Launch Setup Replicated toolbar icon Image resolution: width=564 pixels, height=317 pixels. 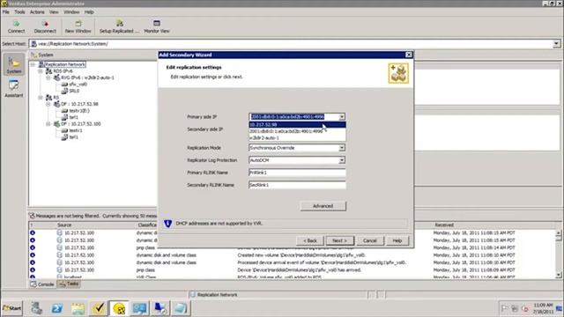(119, 26)
